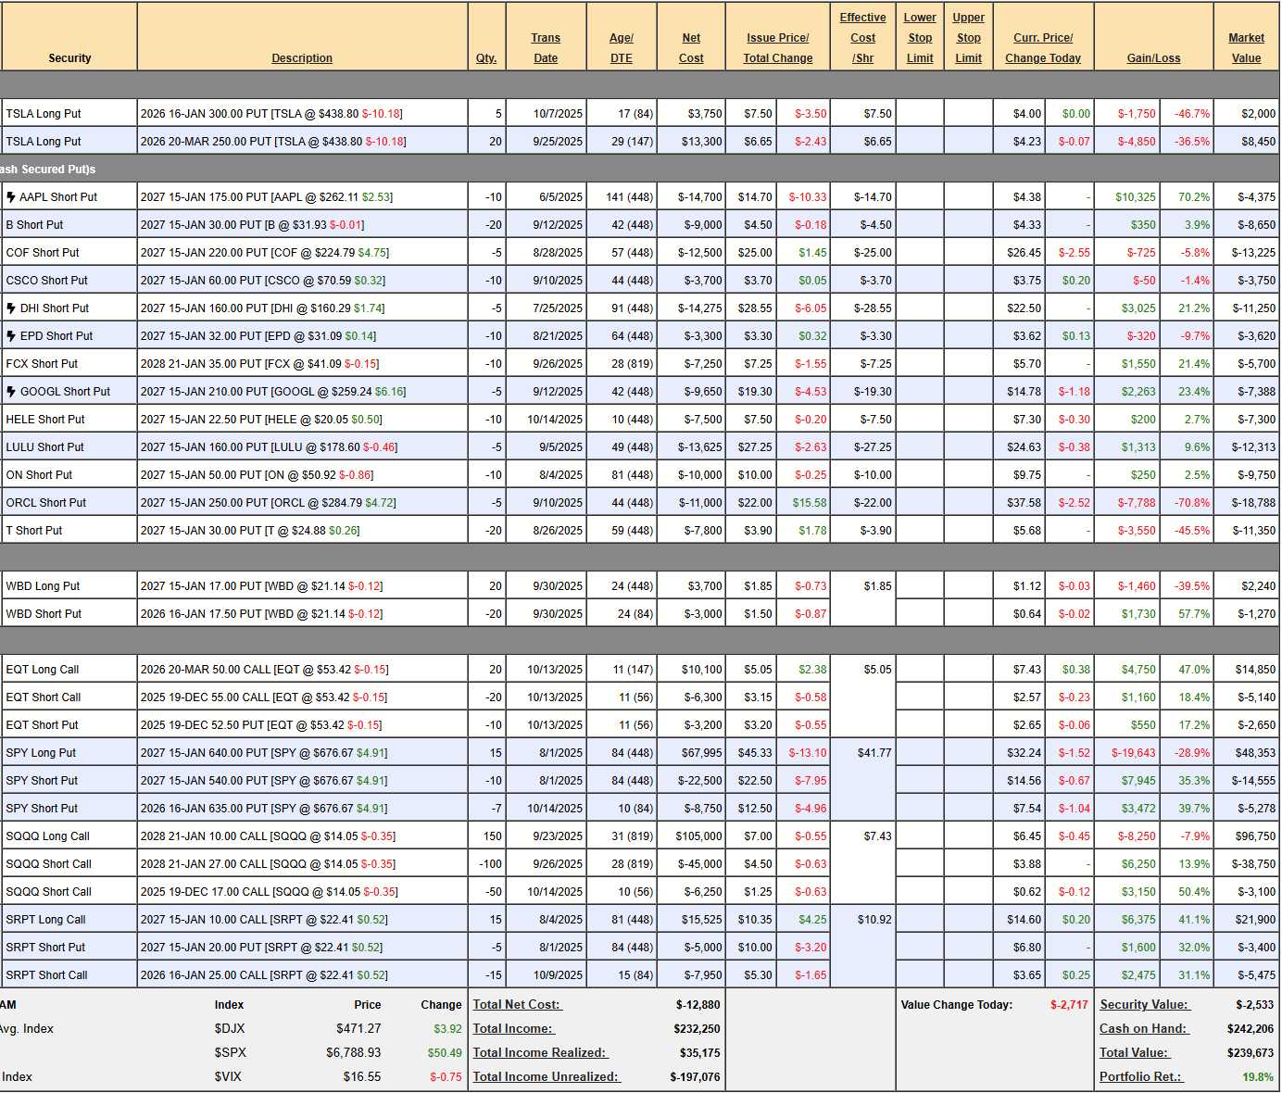The height and width of the screenshot is (1093, 1282).
Task: Click the SQQQ Long Call description cell
Action: click(301, 836)
